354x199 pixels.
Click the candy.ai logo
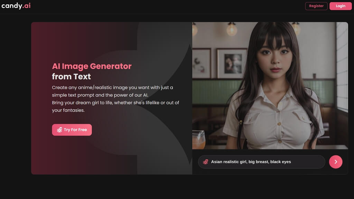[x=16, y=6]
